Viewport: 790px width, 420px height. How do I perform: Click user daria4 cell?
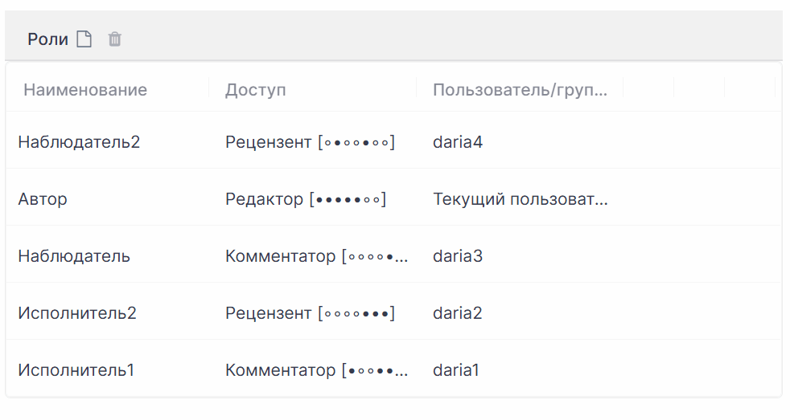tap(458, 142)
